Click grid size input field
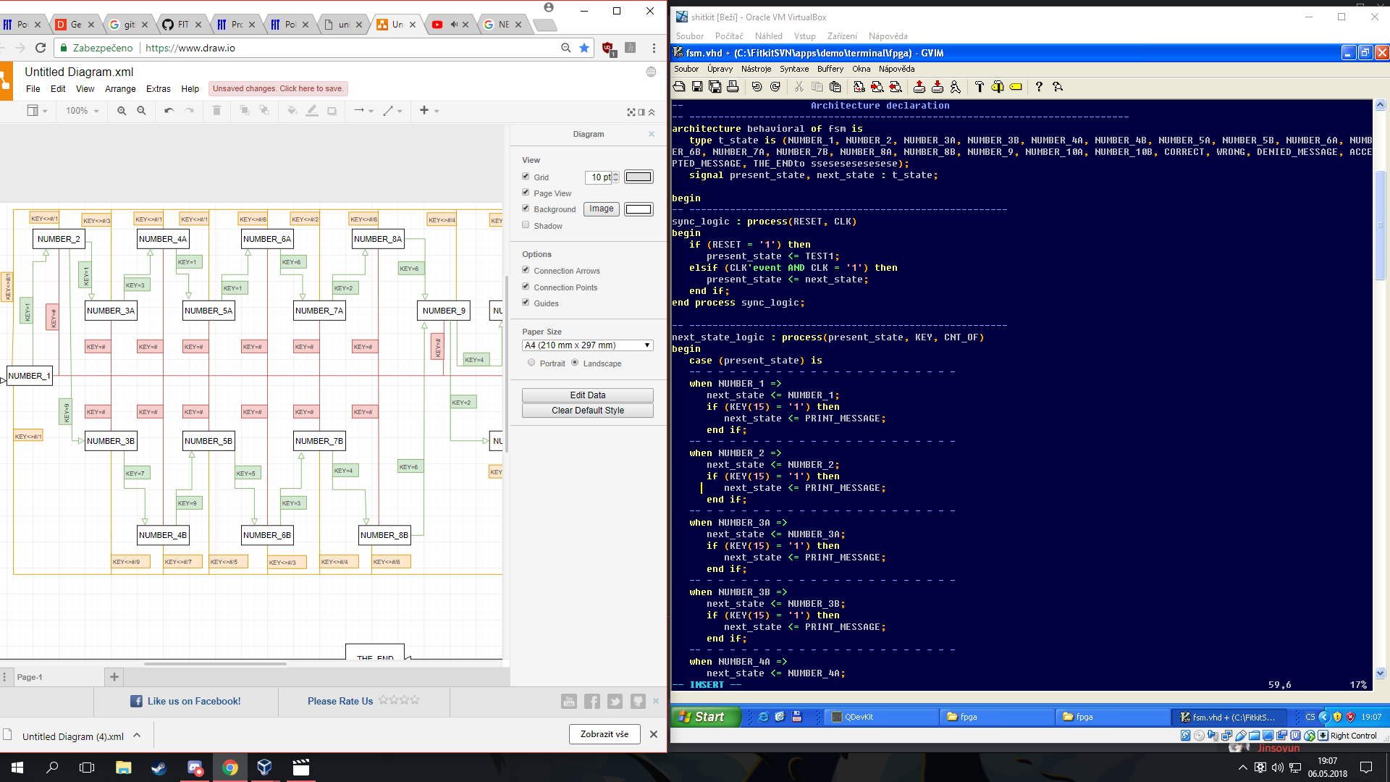Viewport: 1390px width, 782px height. click(598, 177)
